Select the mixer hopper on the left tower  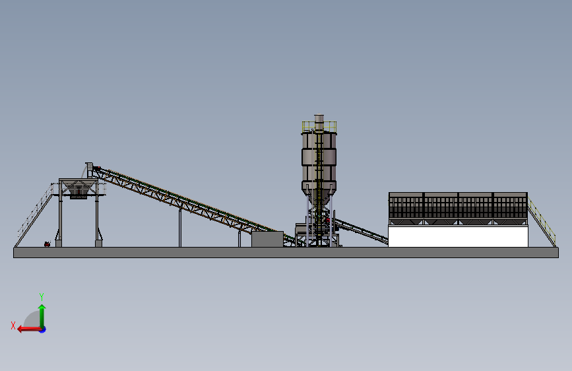(x=78, y=189)
